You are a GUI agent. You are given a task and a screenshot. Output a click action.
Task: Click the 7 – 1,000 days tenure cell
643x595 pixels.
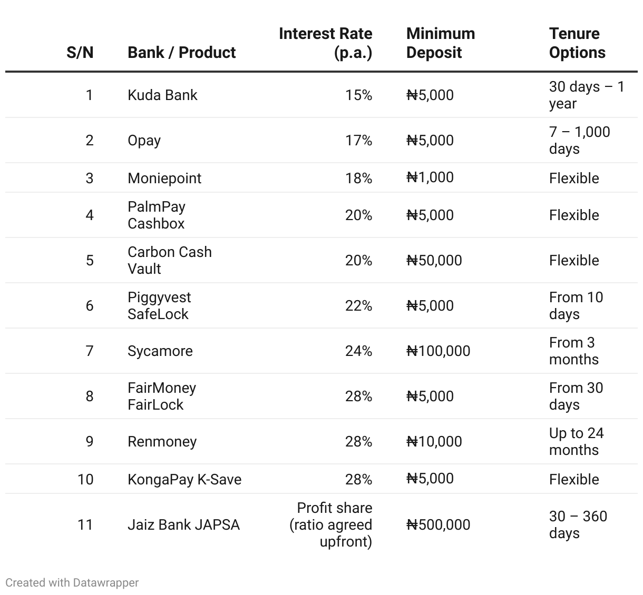tap(580, 140)
